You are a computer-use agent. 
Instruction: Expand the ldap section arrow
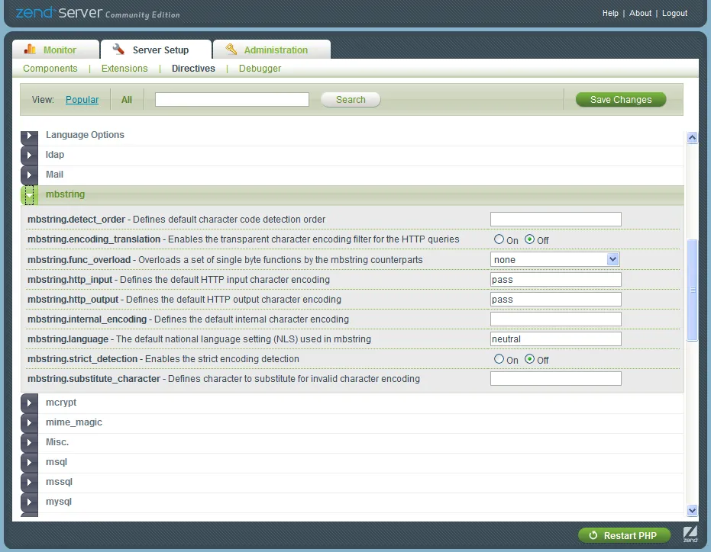coord(30,155)
